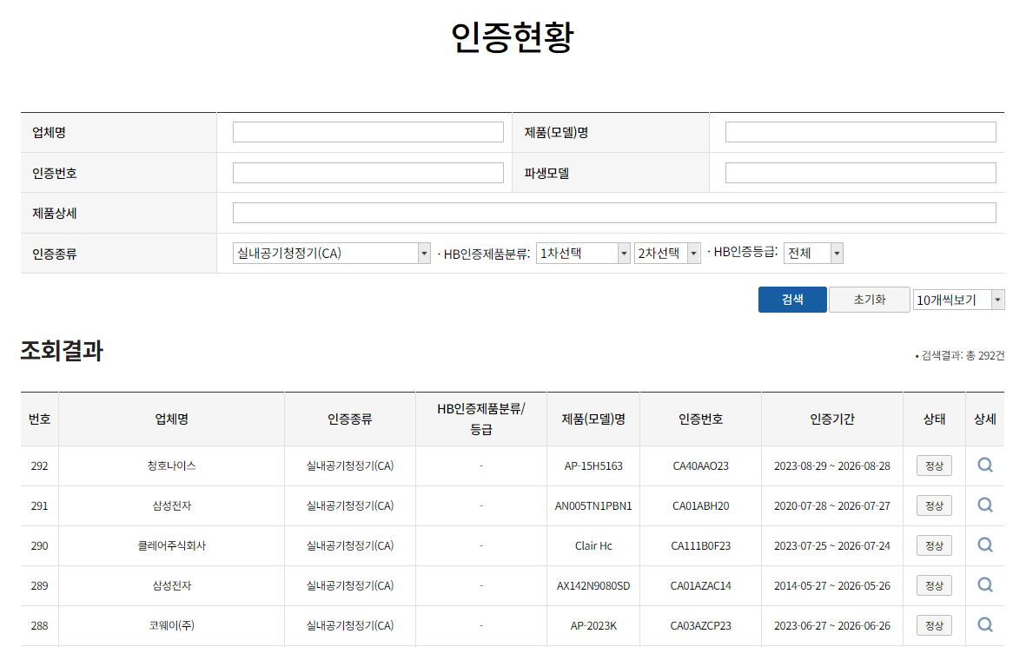Click 정상 status on the Clair Hc row

933,545
